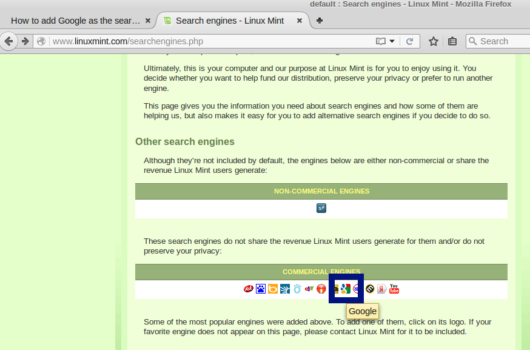Image resolution: width=530 pixels, height=350 pixels.
Task: Close the 'How to add Google' tab
Action: 148,21
